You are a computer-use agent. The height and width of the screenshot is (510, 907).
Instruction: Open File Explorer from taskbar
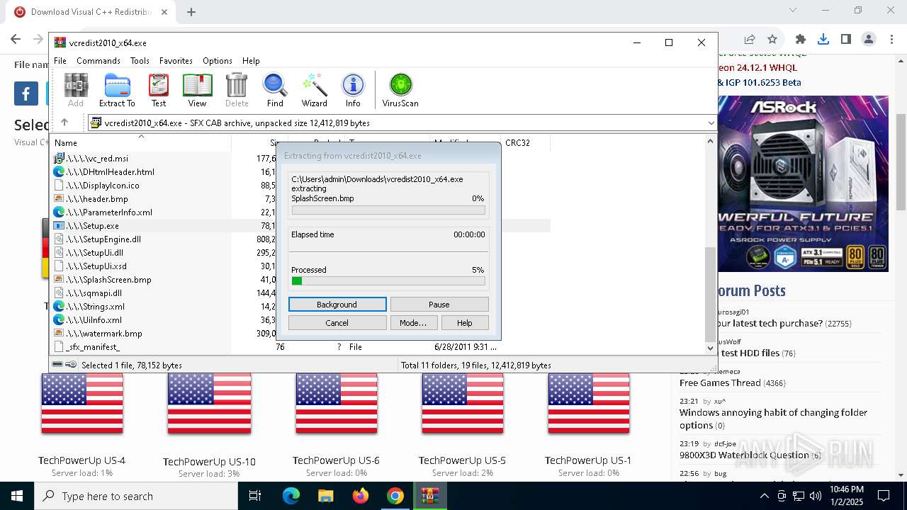(326, 496)
